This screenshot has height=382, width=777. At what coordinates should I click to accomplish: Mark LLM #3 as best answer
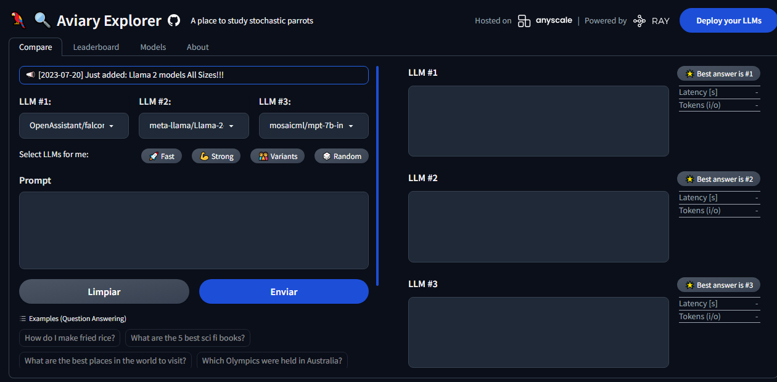pos(718,285)
